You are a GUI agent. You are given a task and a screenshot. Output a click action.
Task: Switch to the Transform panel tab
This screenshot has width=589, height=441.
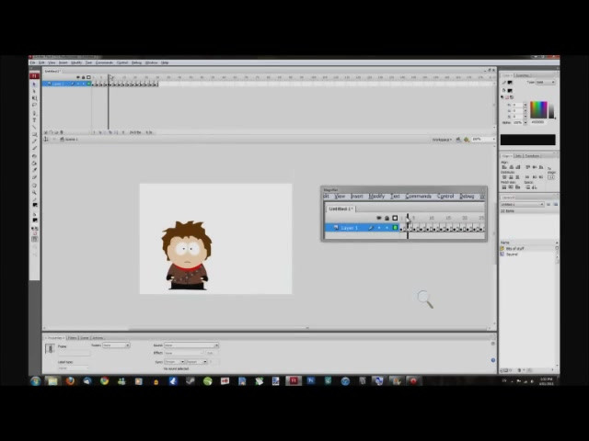(x=532, y=155)
